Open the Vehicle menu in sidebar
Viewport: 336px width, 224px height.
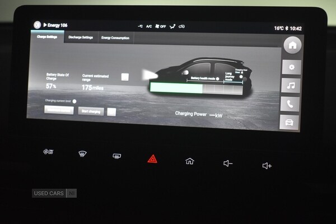point(290,122)
